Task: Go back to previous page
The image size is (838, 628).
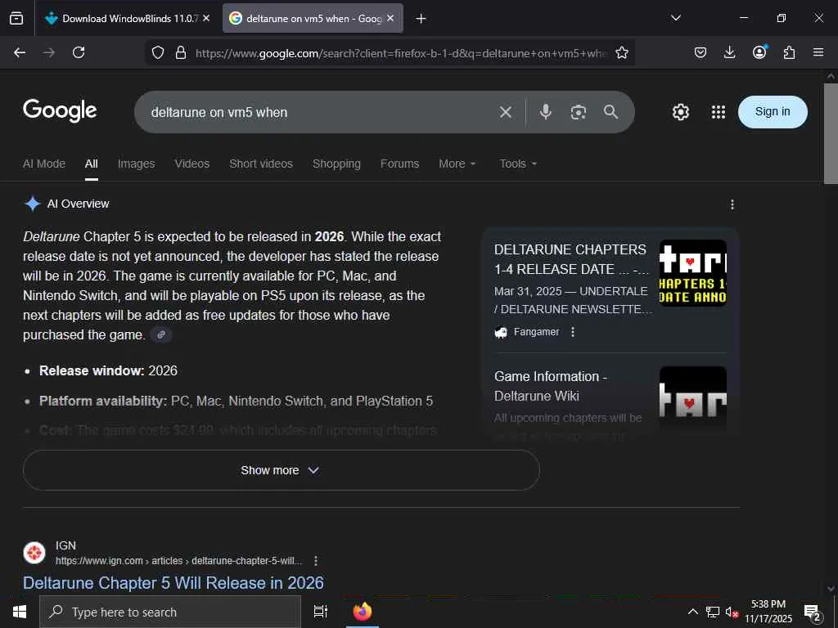Action: [x=20, y=52]
